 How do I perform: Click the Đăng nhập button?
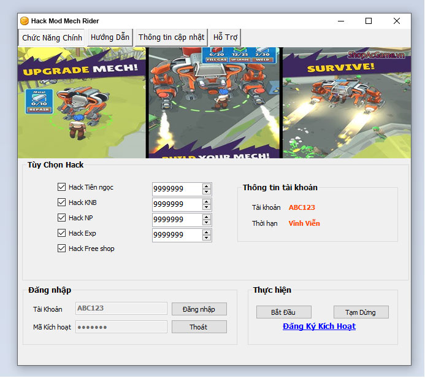coord(199,309)
